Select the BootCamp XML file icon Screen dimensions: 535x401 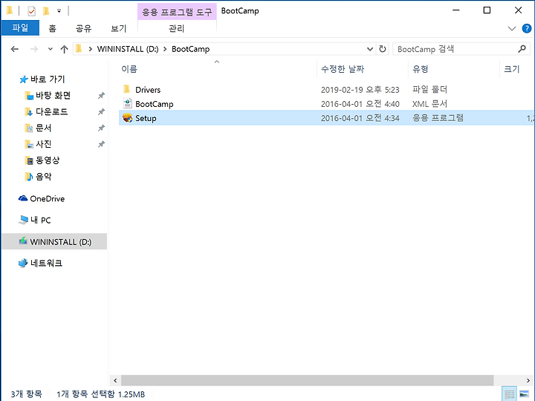click(x=127, y=103)
